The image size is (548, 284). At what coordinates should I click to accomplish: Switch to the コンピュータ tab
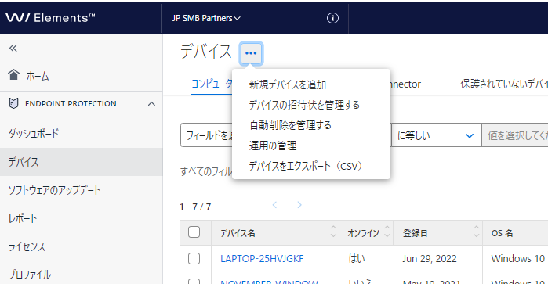click(x=212, y=84)
